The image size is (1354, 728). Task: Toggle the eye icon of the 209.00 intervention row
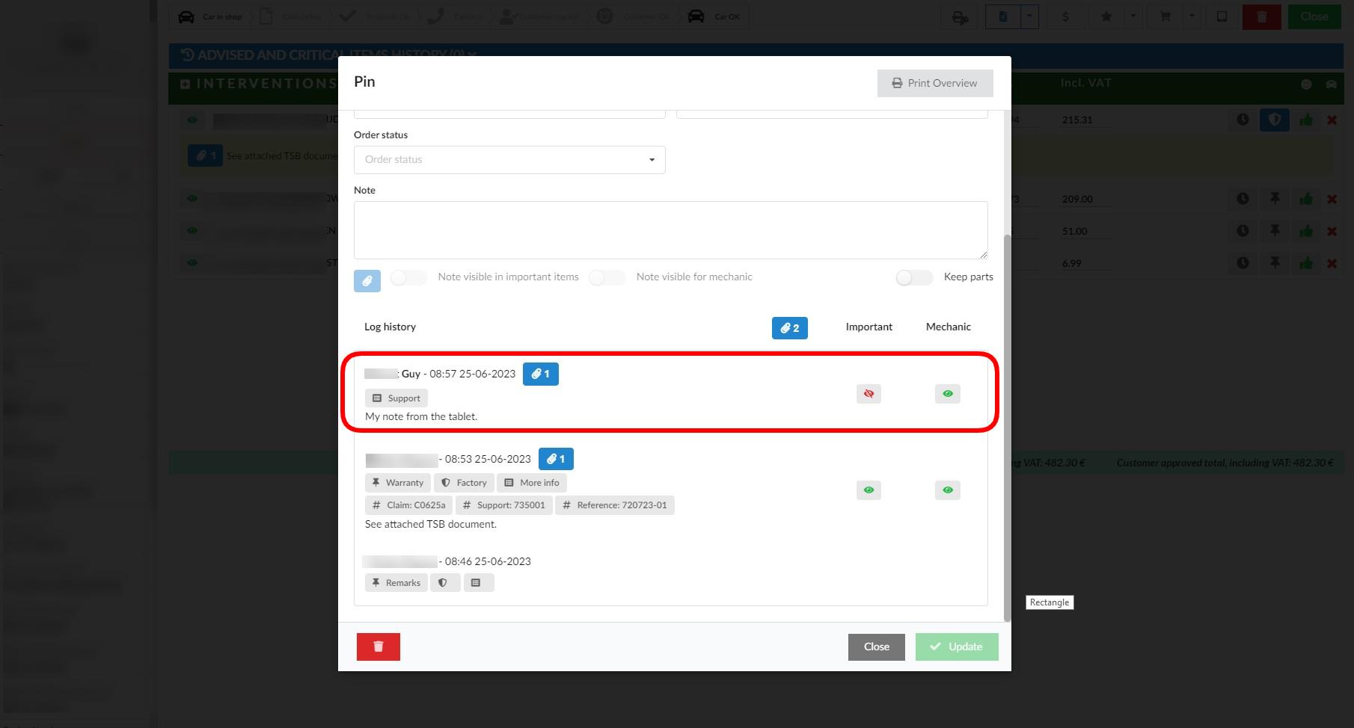(192, 199)
